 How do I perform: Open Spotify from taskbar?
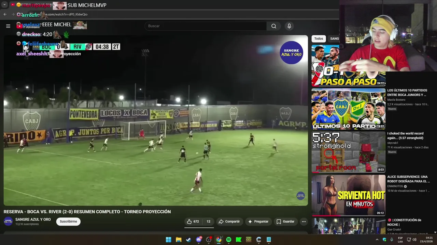click(229, 240)
